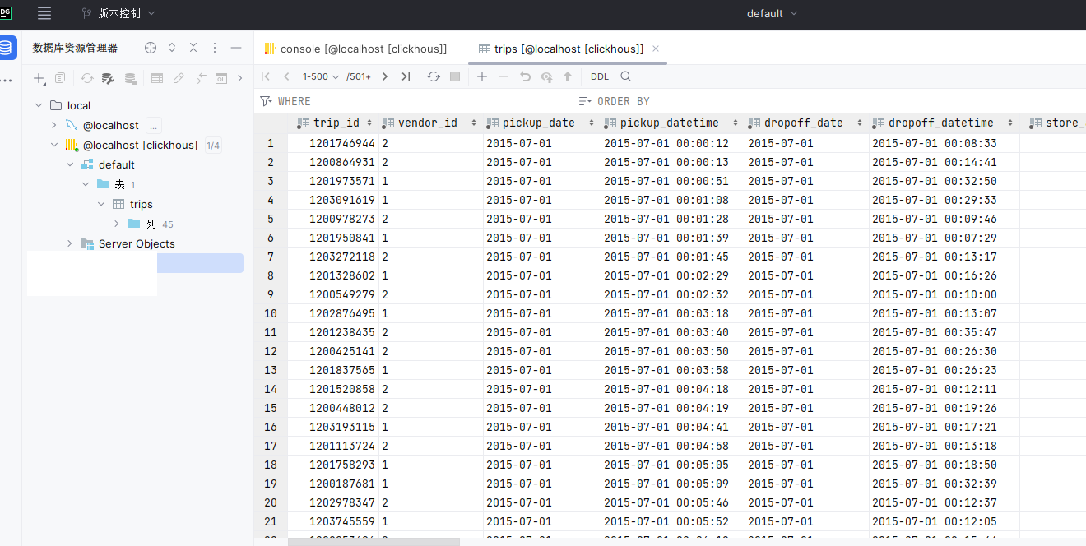Submit changes with up arrow icon
This screenshot has height=546, width=1086.
pyautogui.click(x=568, y=76)
